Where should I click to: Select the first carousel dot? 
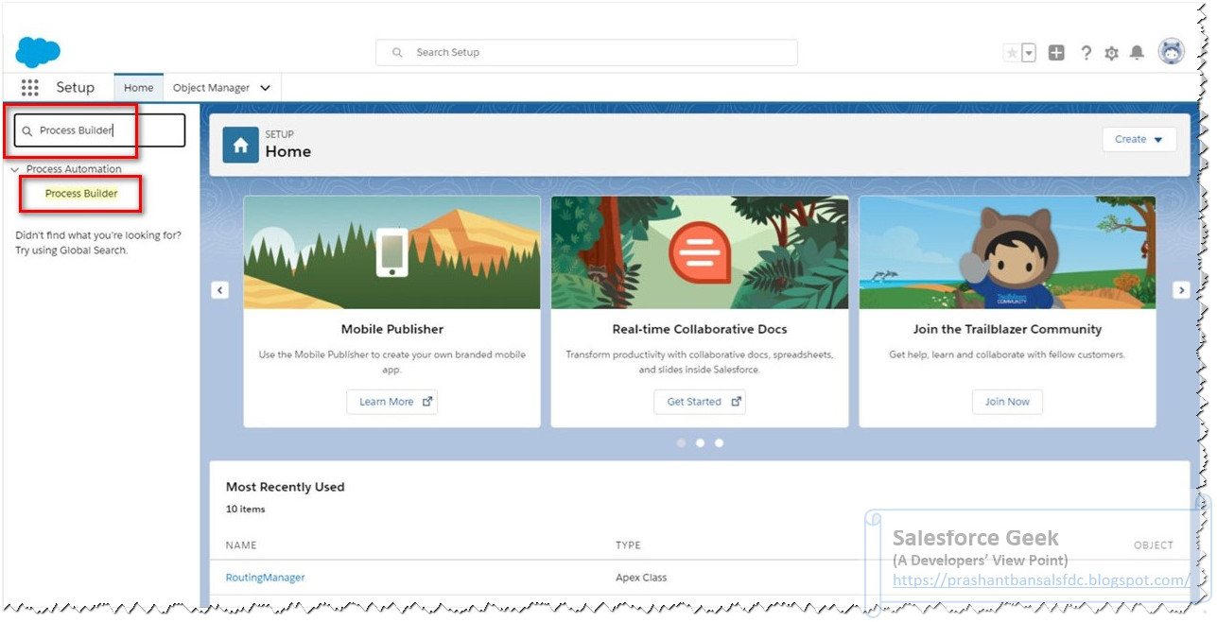point(682,442)
